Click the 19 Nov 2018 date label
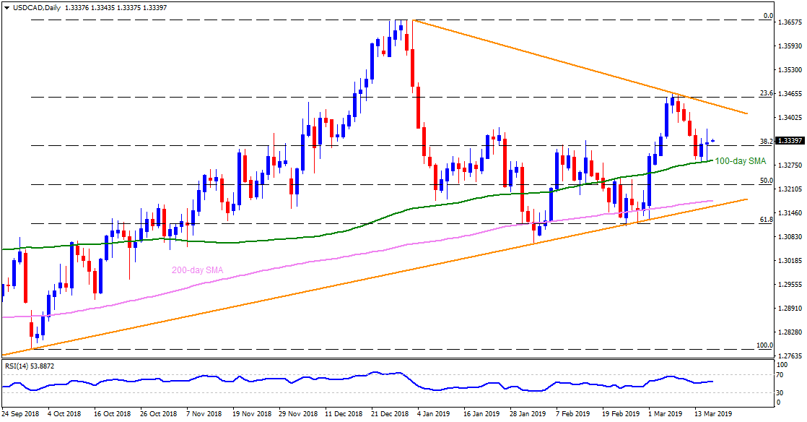The image size is (807, 422). pyautogui.click(x=250, y=414)
